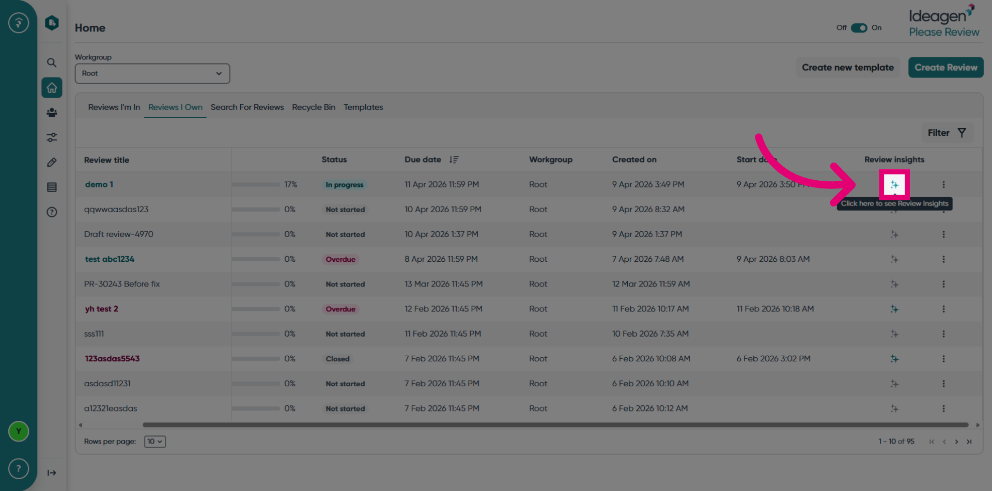Image resolution: width=992 pixels, height=491 pixels.
Task: Click the scrollbar left arrow
Action: tap(80, 425)
